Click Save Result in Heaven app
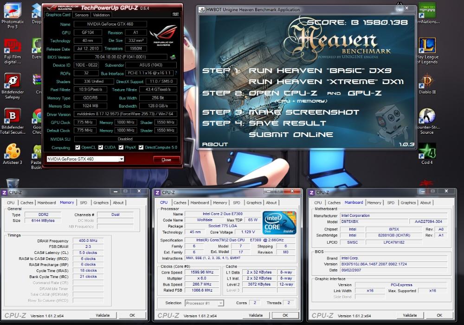The image size is (464, 325). (287, 123)
